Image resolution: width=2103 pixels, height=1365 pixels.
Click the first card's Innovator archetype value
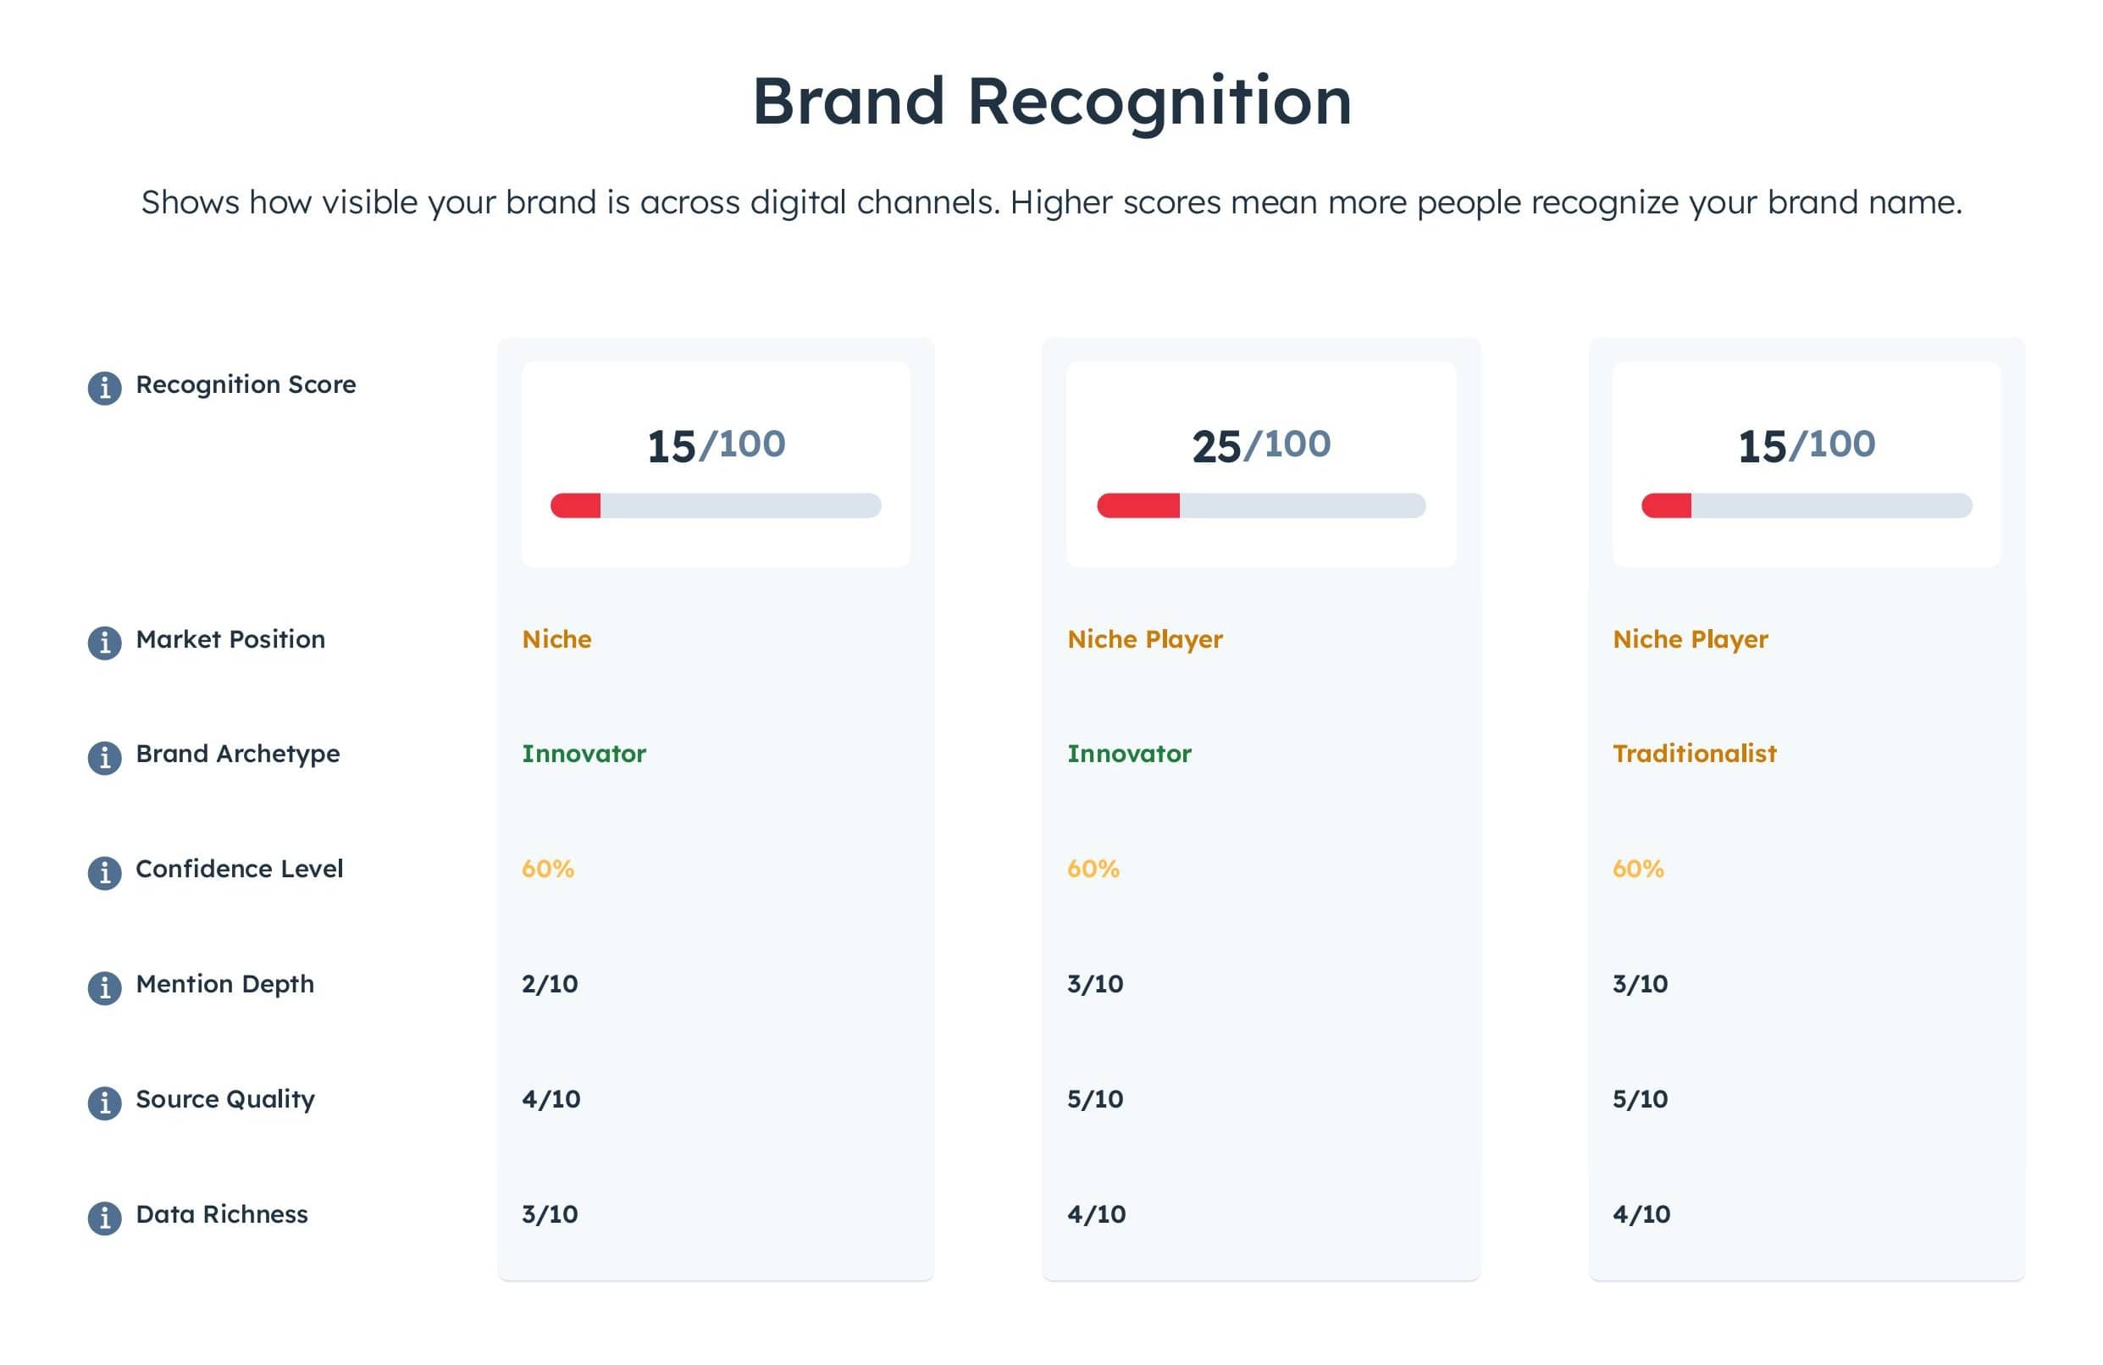(584, 754)
